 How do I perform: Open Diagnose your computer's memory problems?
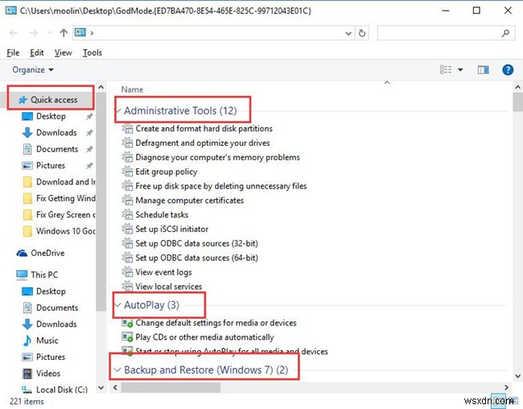[x=217, y=157]
